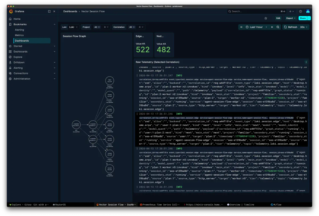Clear the Project variable selection
Viewport: 319px width, 216px height.
[105, 27]
